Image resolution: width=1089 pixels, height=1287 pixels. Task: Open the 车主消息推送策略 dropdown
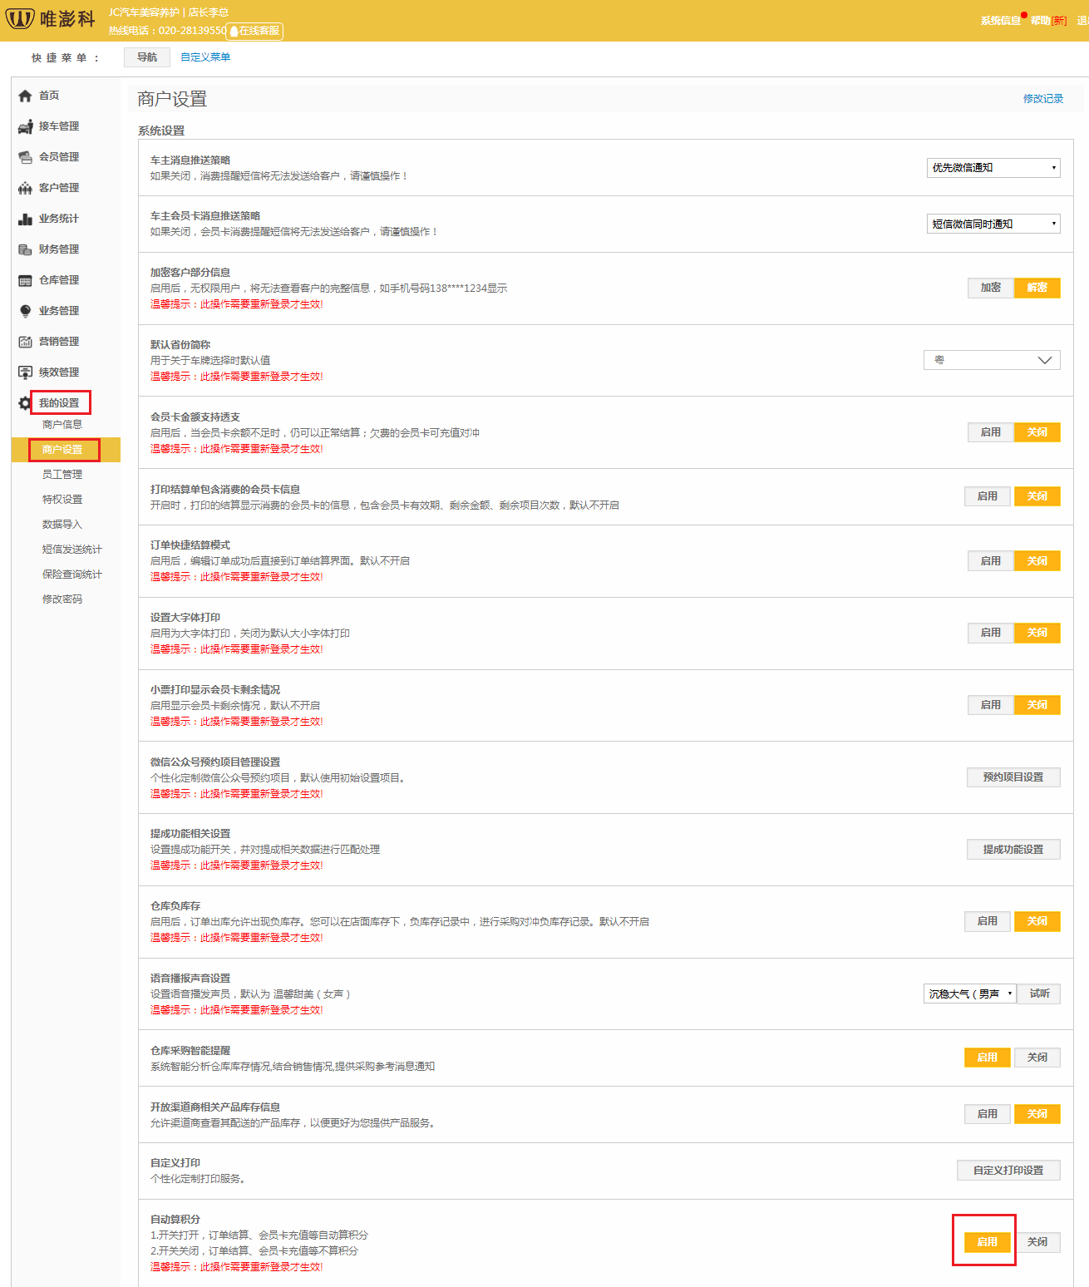(993, 168)
